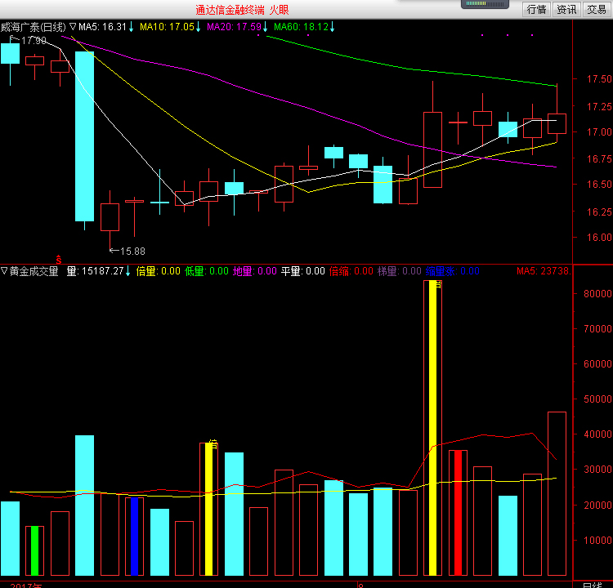The image size is (613, 588).
Task: Click the 16.00 price axis label
Action: (599, 237)
